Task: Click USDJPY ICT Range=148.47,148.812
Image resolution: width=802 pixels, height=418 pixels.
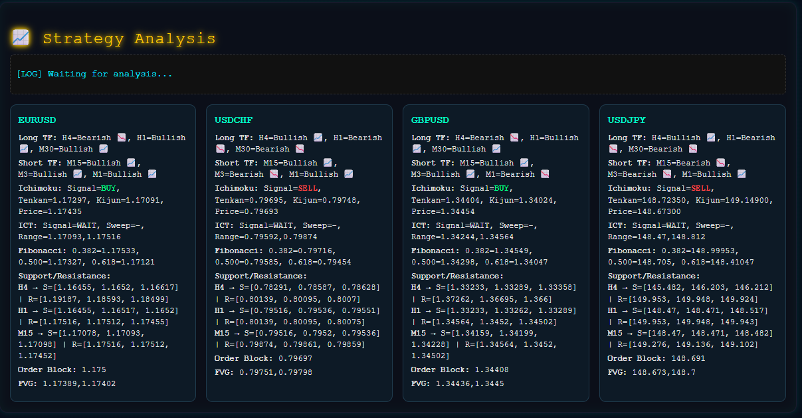Action: 657,237
